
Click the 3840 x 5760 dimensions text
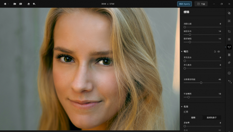click(x=108, y=4)
